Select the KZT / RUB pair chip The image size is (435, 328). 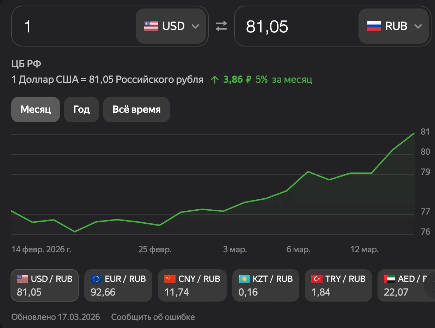(x=266, y=285)
